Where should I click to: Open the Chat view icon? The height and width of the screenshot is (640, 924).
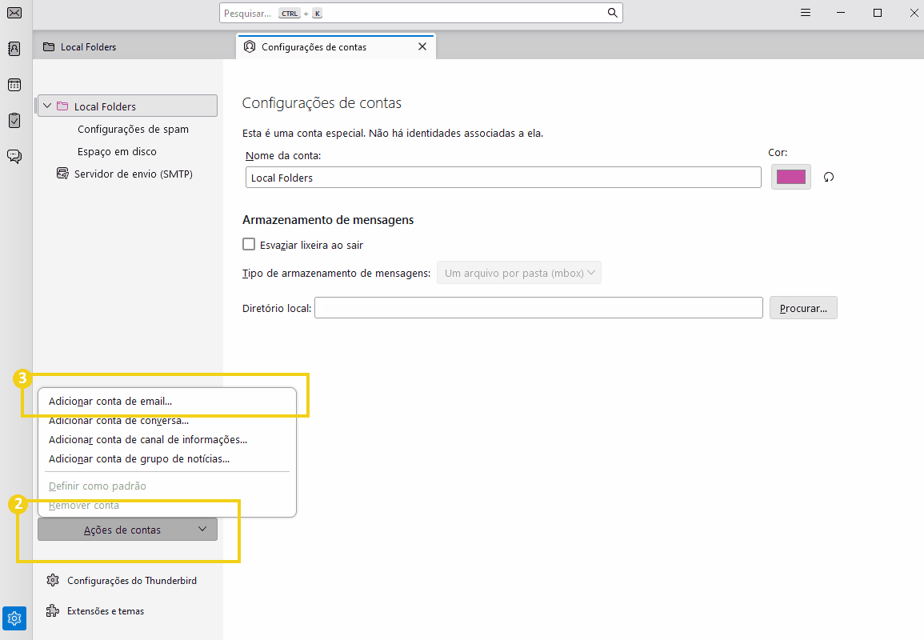tap(14, 157)
